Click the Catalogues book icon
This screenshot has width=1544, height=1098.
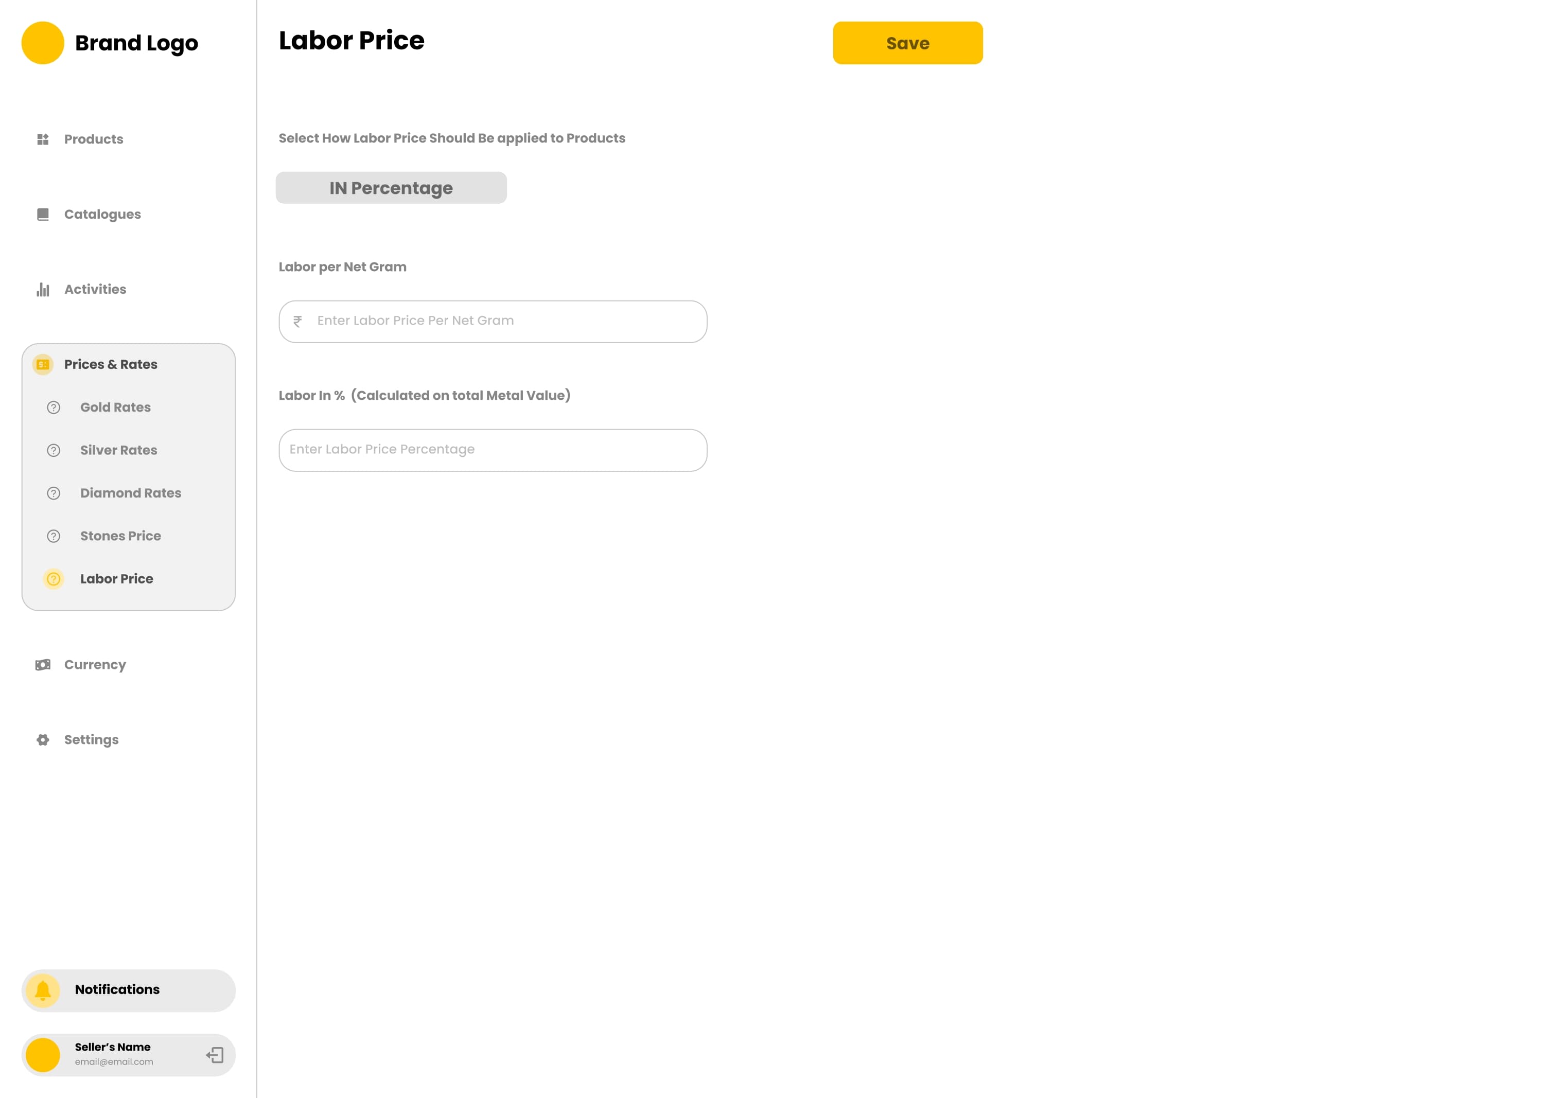pos(43,215)
